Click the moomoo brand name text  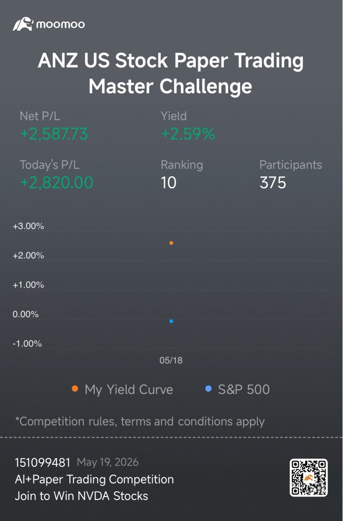(60, 24)
